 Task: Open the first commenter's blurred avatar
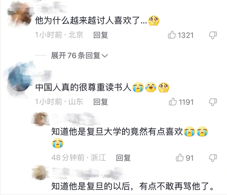(20, 14)
